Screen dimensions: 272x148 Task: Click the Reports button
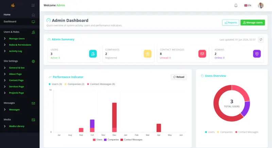point(231,22)
